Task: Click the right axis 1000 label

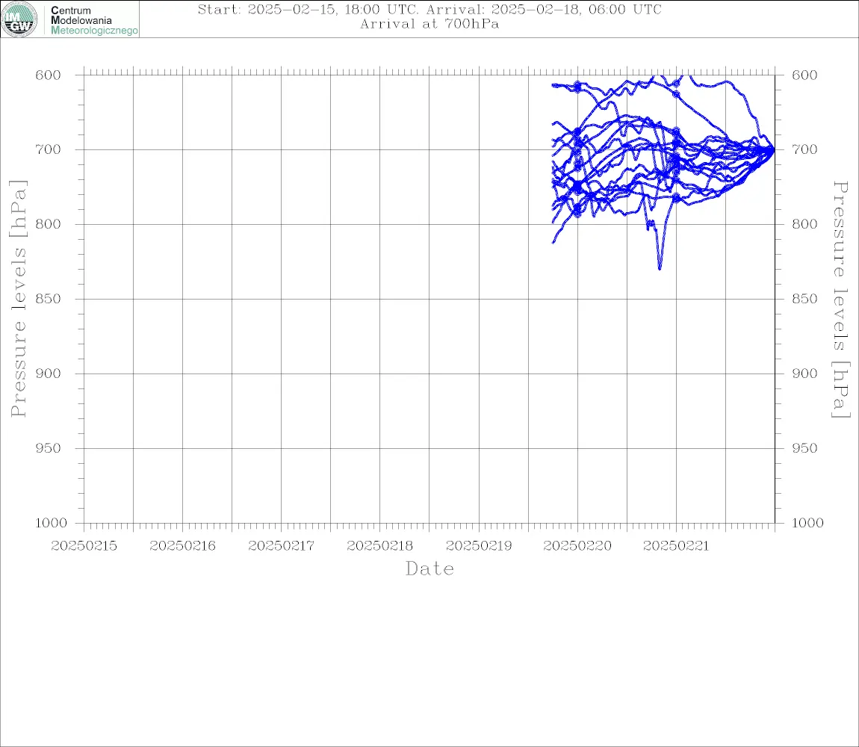Action: 808,523
